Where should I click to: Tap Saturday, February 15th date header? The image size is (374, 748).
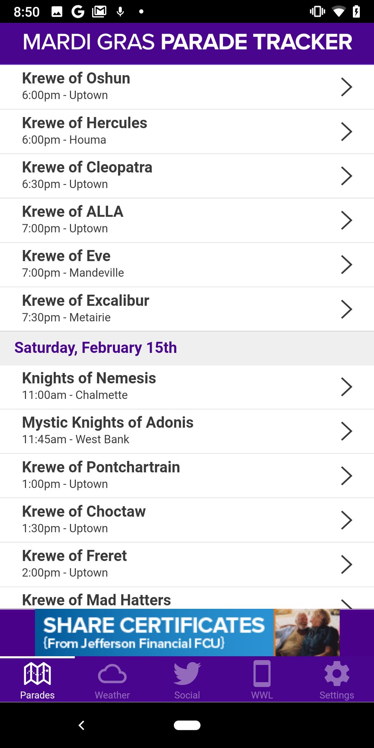click(96, 348)
